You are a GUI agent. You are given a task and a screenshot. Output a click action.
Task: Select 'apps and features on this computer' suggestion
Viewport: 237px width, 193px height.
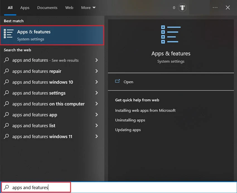coord(48,104)
